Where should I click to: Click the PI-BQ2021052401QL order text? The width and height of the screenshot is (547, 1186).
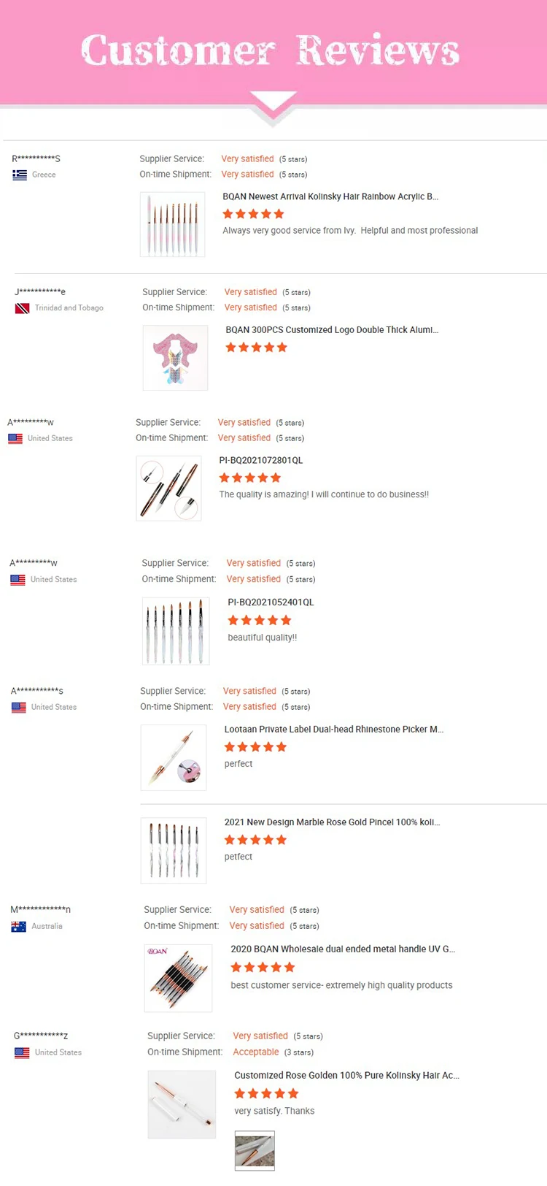[271, 602]
